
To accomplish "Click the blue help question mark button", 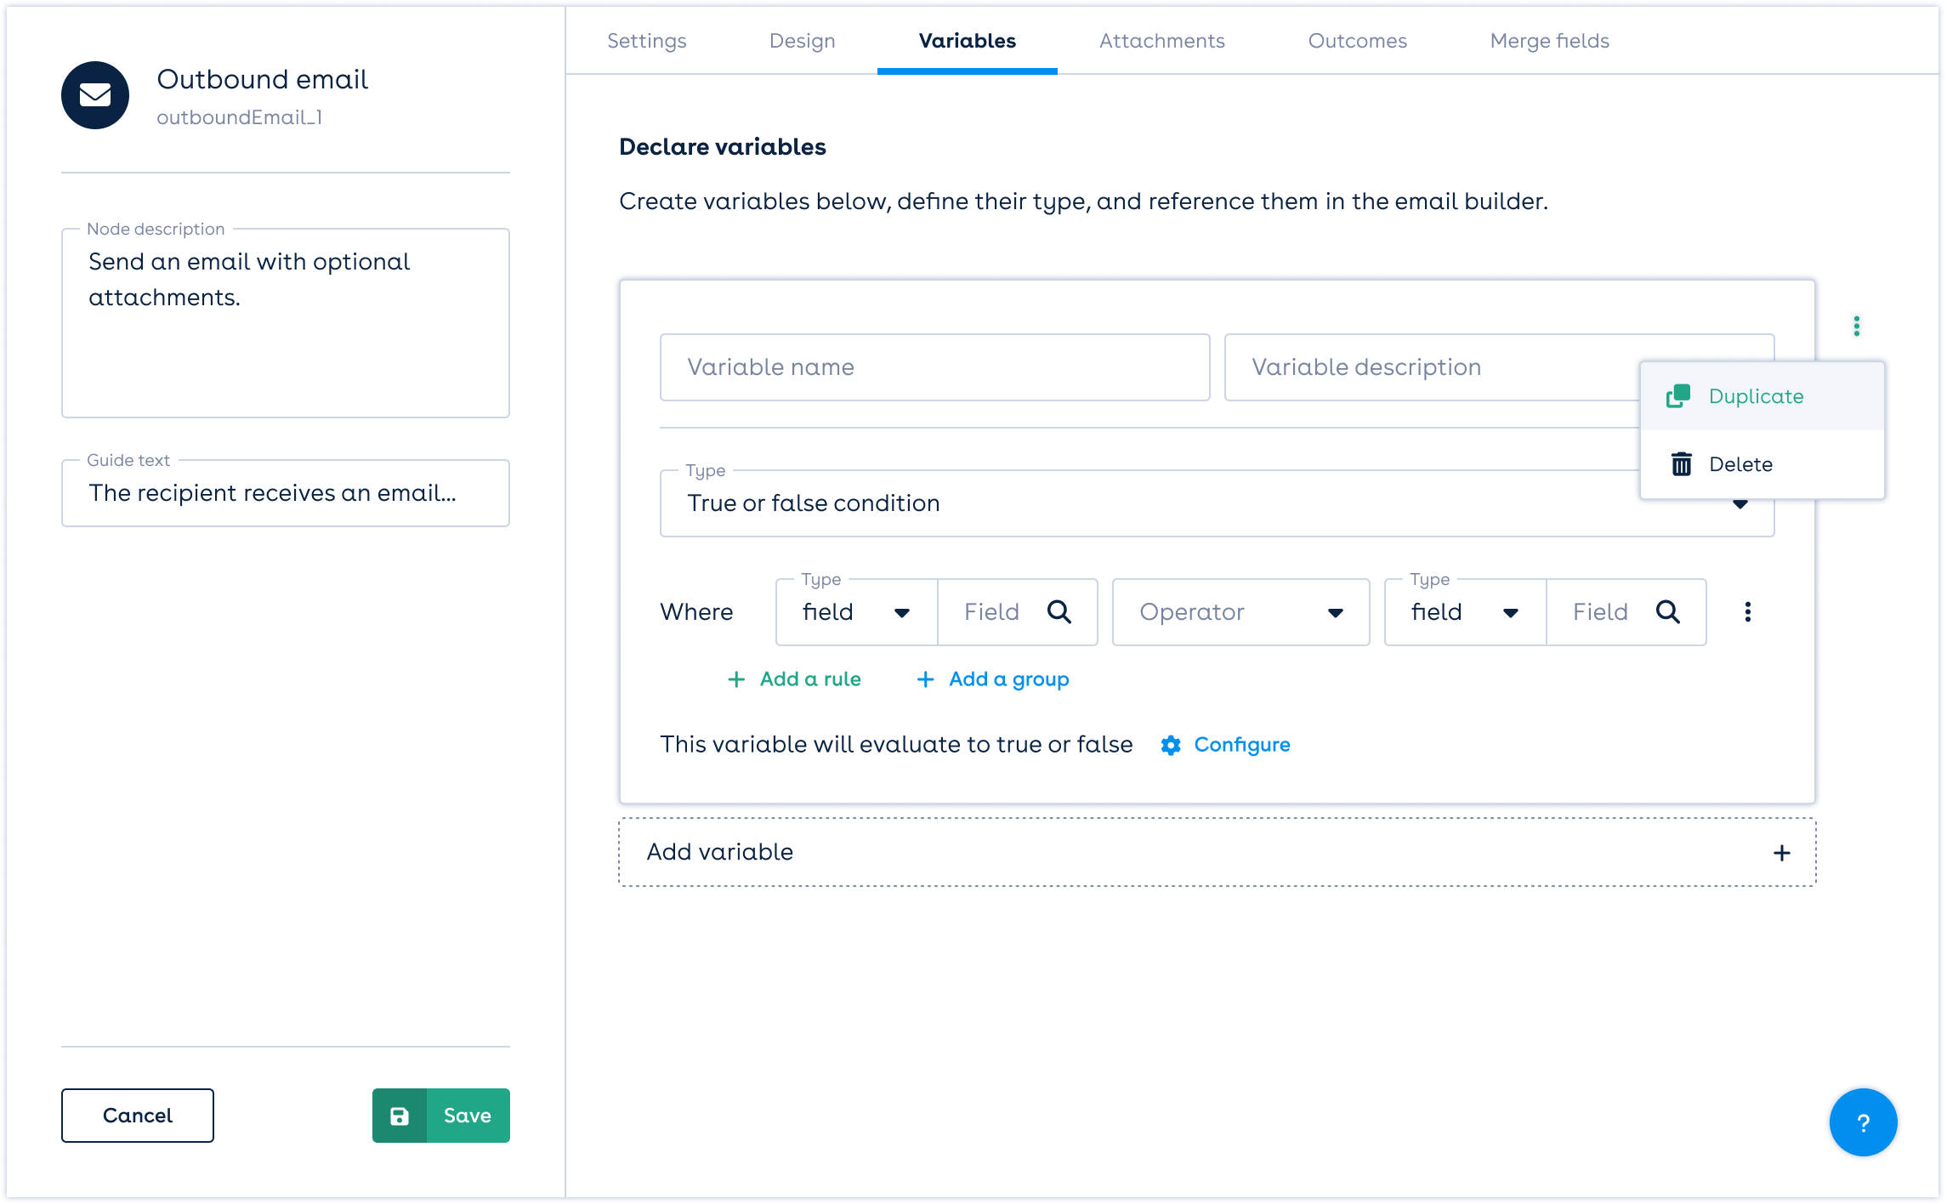I will tap(1863, 1122).
